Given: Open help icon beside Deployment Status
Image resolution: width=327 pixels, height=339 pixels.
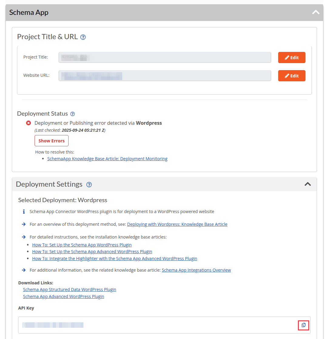Looking at the screenshot, I should (x=72, y=114).
